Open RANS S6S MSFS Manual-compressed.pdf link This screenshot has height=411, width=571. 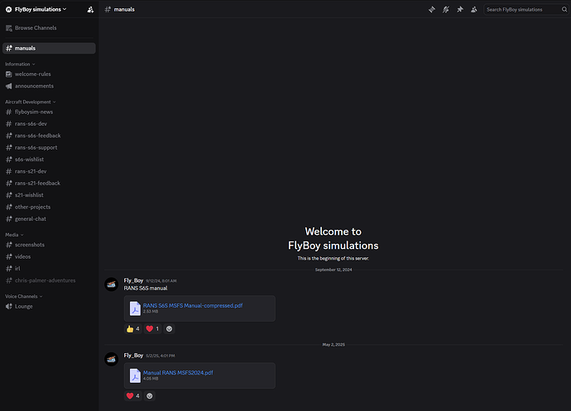(x=193, y=305)
